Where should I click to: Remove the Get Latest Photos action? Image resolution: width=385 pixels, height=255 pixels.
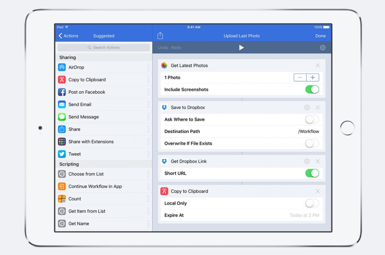pos(318,65)
